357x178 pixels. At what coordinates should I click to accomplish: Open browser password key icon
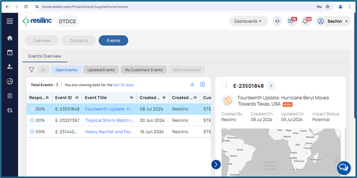(x=319, y=7)
